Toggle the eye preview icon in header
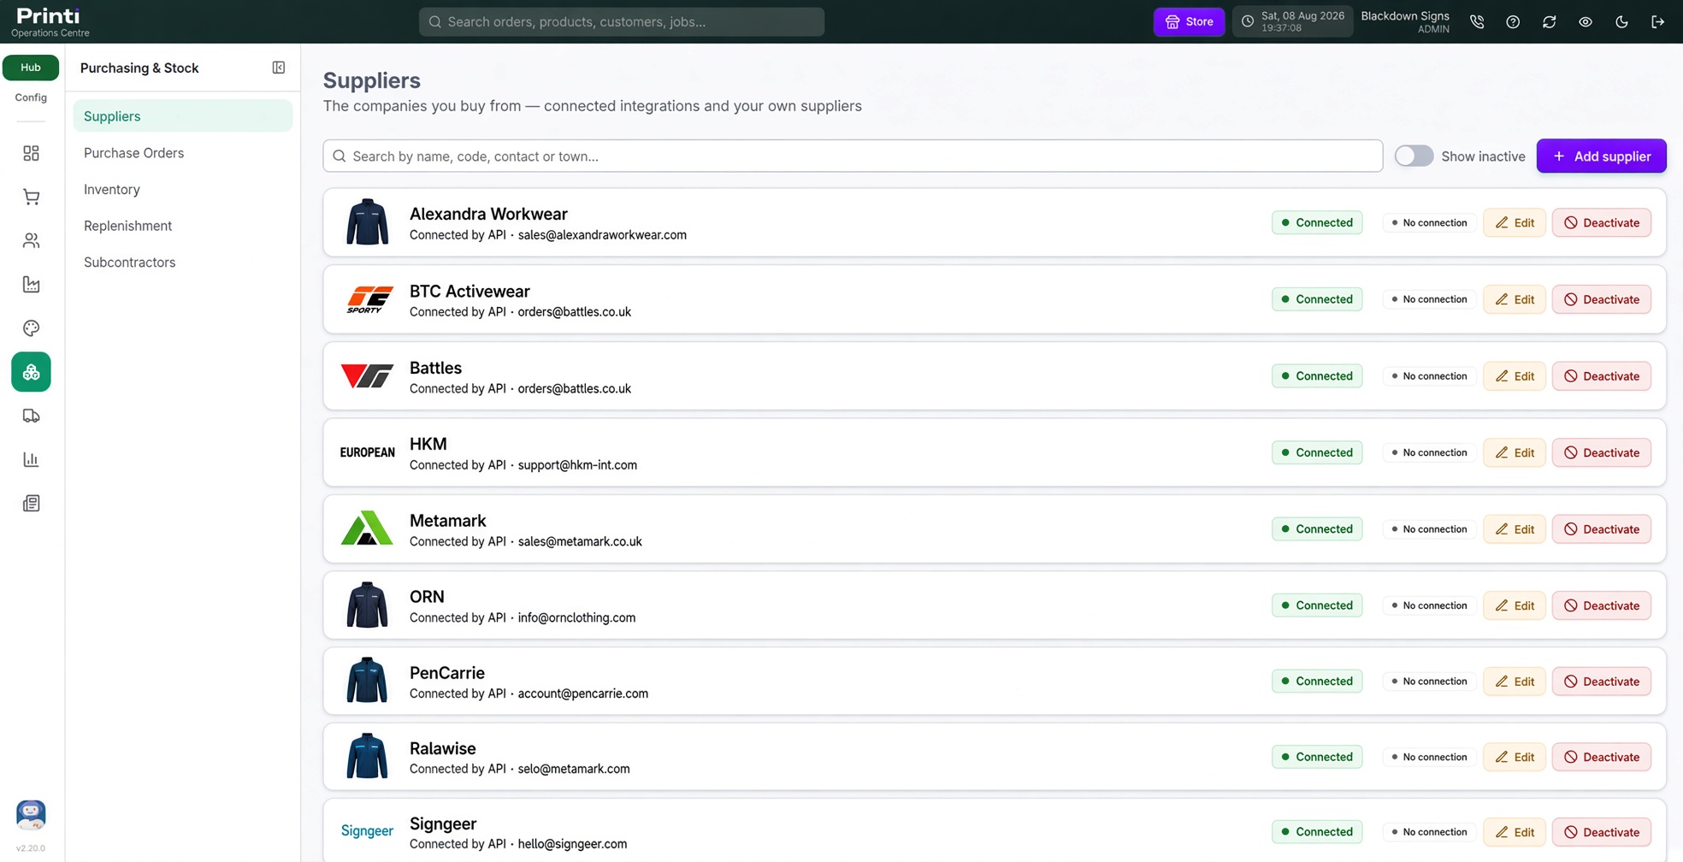This screenshot has width=1683, height=862. click(1586, 21)
